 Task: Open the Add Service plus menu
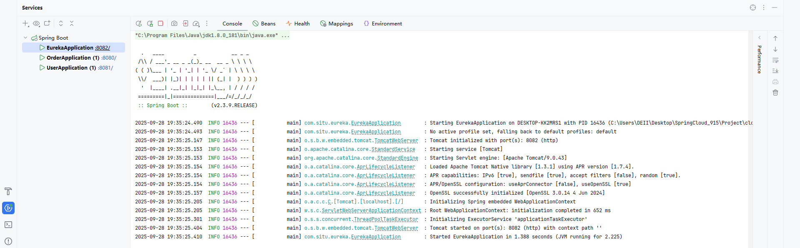click(x=25, y=24)
